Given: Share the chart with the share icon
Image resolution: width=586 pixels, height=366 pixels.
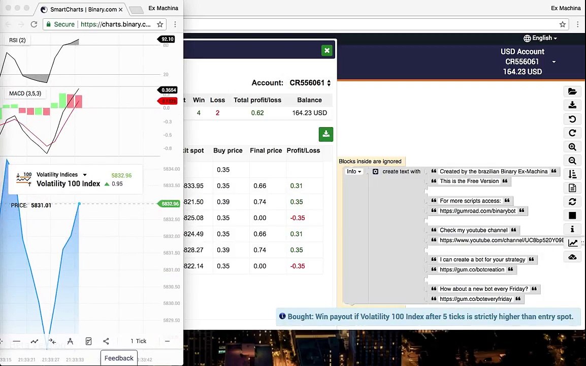Looking at the screenshot, I should click(106, 341).
